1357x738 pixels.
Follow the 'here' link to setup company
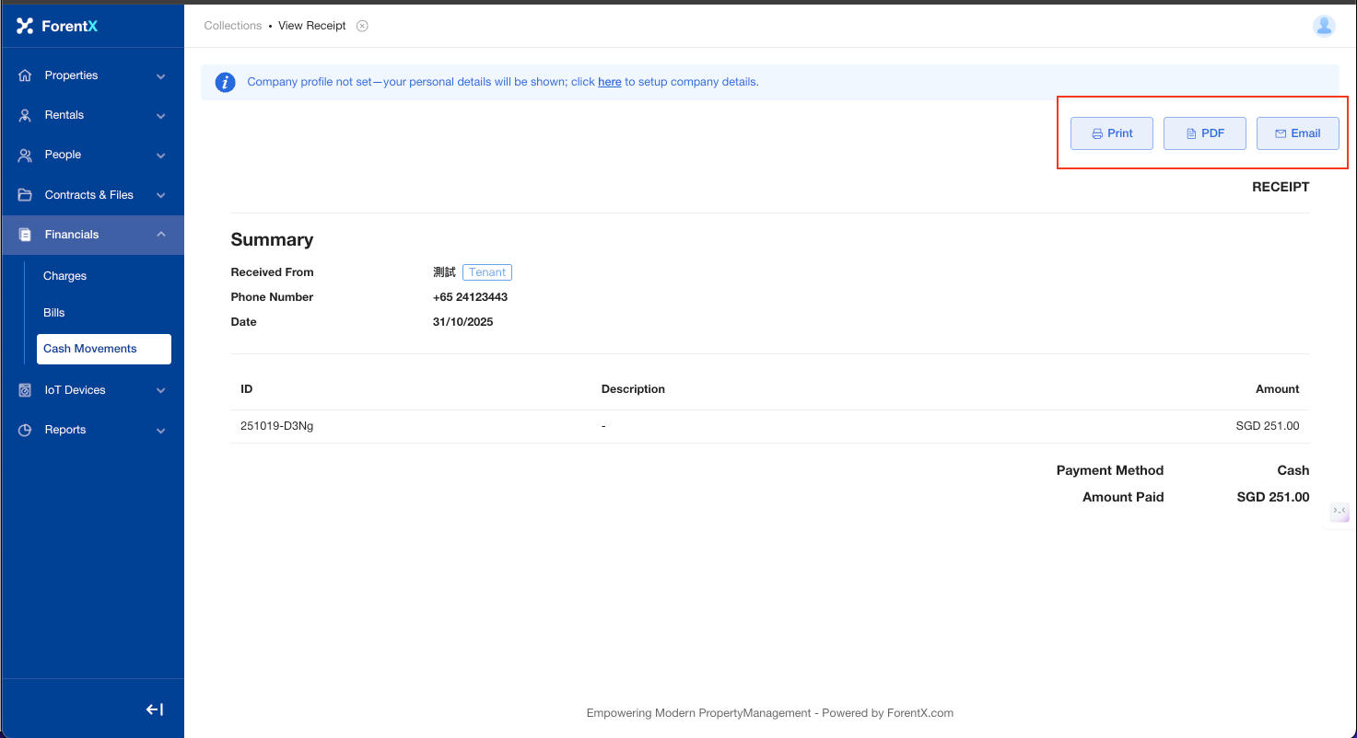[609, 82]
